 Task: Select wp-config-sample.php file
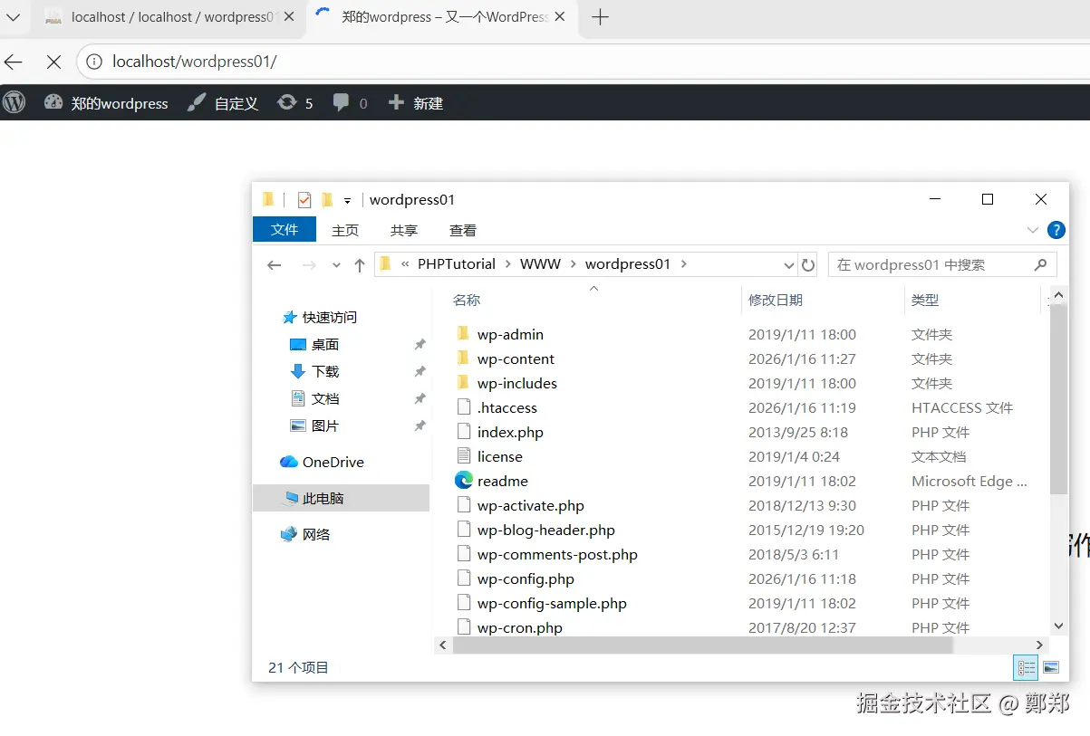pos(552,603)
